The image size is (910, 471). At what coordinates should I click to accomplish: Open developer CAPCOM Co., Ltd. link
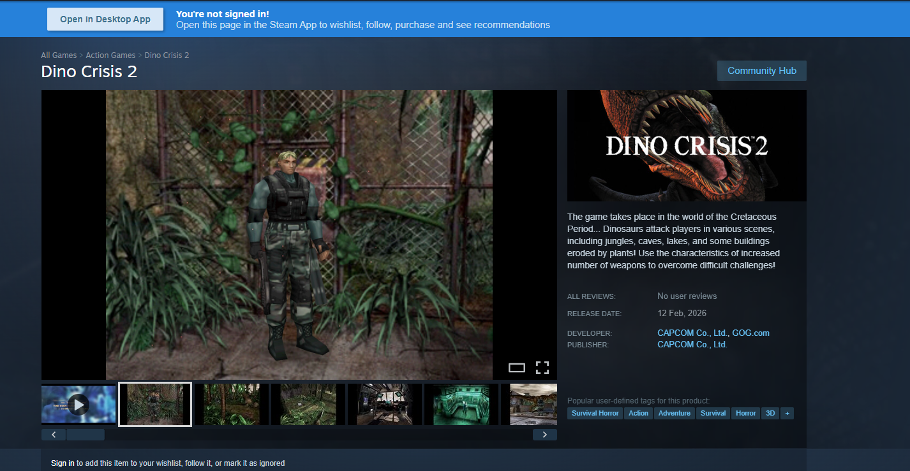coord(692,333)
